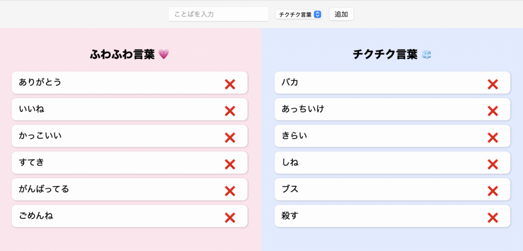
Task: Delete the ありがとう entry with red X
Action: point(230,84)
